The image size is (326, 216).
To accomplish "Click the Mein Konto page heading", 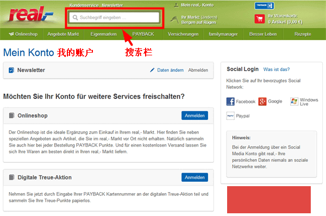I will coord(29,52).
